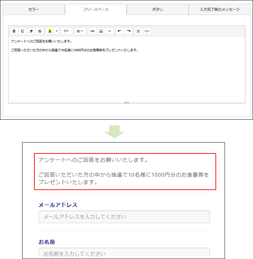
Task: Undo the last edit
Action: (120, 31)
